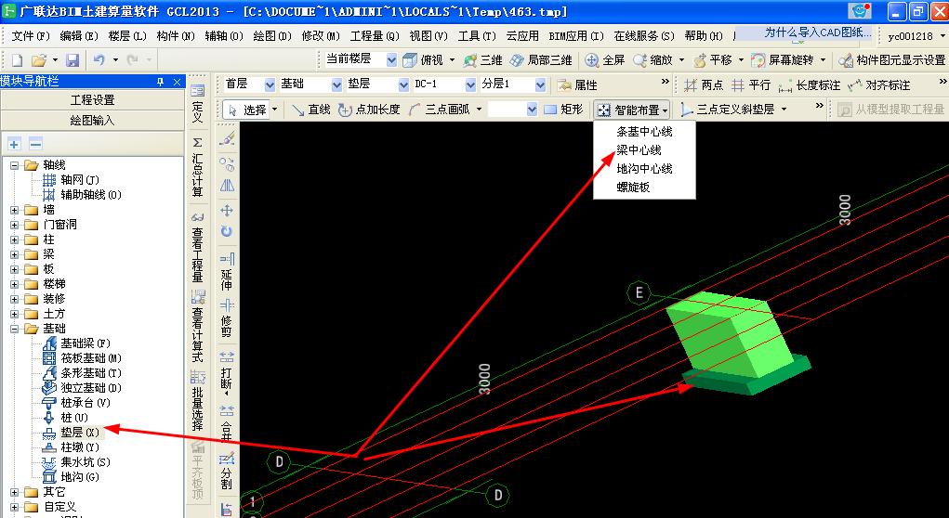Expand the 梁 tree folder
Image resolution: width=949 pixels, height=518 pixels.
pos(15,254)
